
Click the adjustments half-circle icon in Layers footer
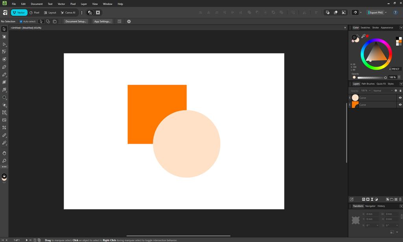click(x=376, y=200)
